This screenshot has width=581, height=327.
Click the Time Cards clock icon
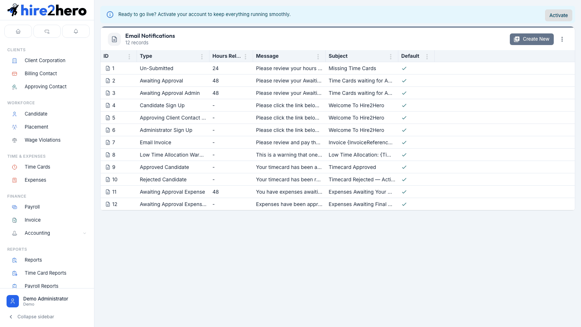point(15,167)
